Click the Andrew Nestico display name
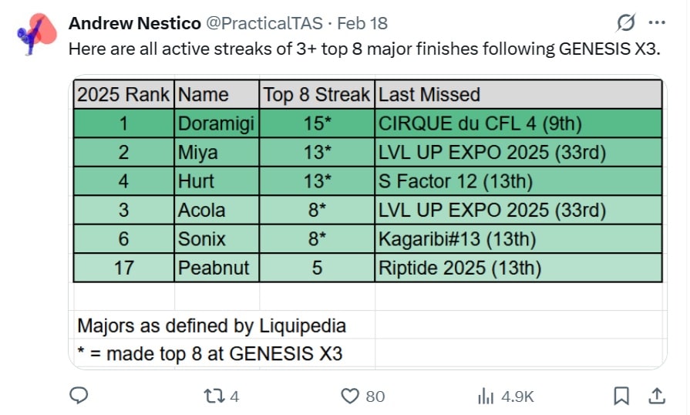The image size is (690, 415). coord(134,23)
